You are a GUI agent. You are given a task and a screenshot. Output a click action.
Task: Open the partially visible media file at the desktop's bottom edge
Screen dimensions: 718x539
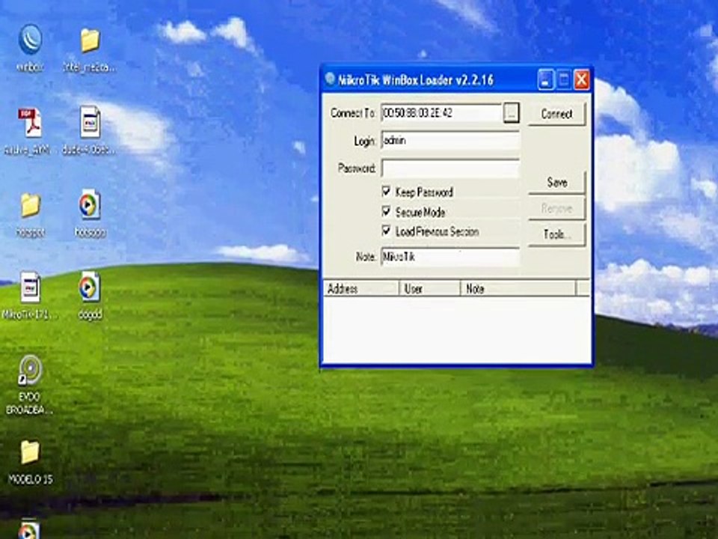tap(29, 529)
